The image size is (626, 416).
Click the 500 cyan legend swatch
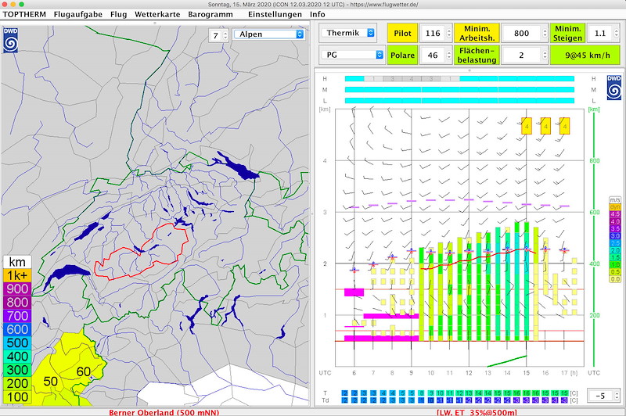tap(17, 343)
